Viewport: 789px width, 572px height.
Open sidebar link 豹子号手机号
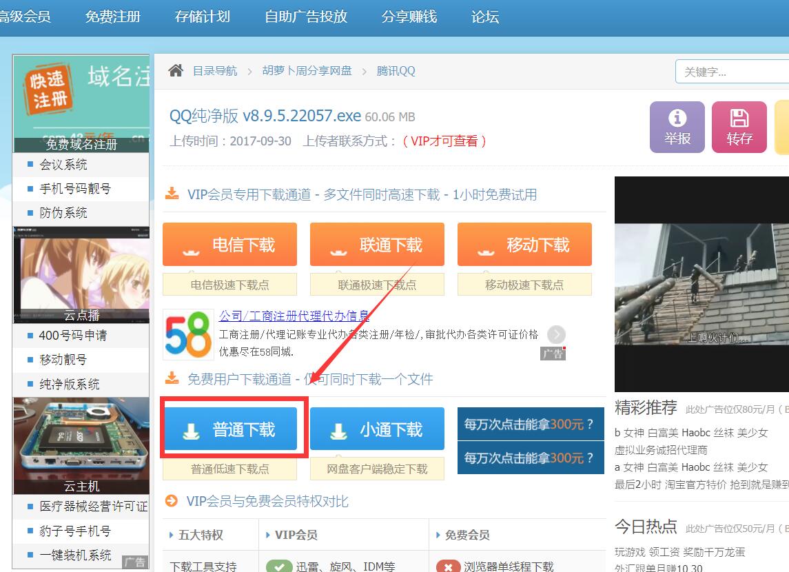76,531
